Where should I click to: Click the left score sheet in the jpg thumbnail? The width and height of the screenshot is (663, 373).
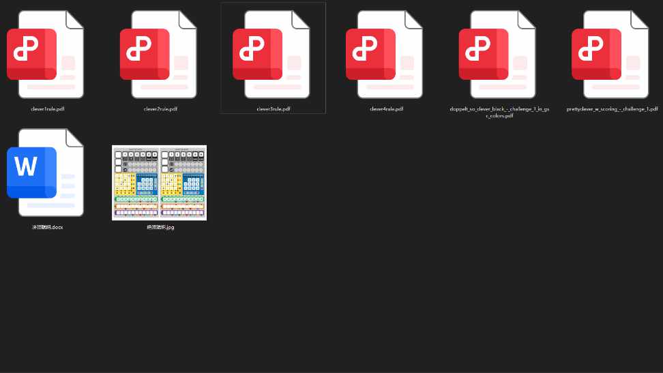point(136,182)
